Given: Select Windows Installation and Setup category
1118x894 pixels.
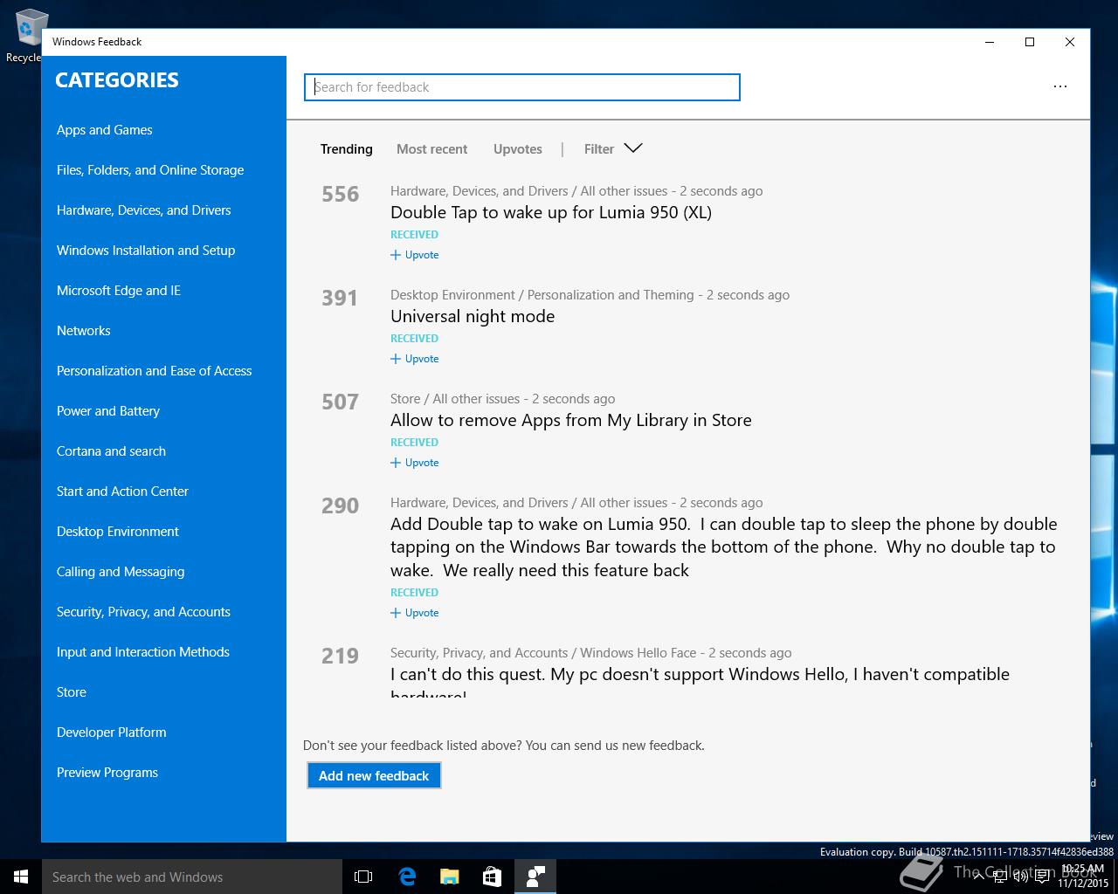Looking at the screenshot, I should tap(146, 251).
